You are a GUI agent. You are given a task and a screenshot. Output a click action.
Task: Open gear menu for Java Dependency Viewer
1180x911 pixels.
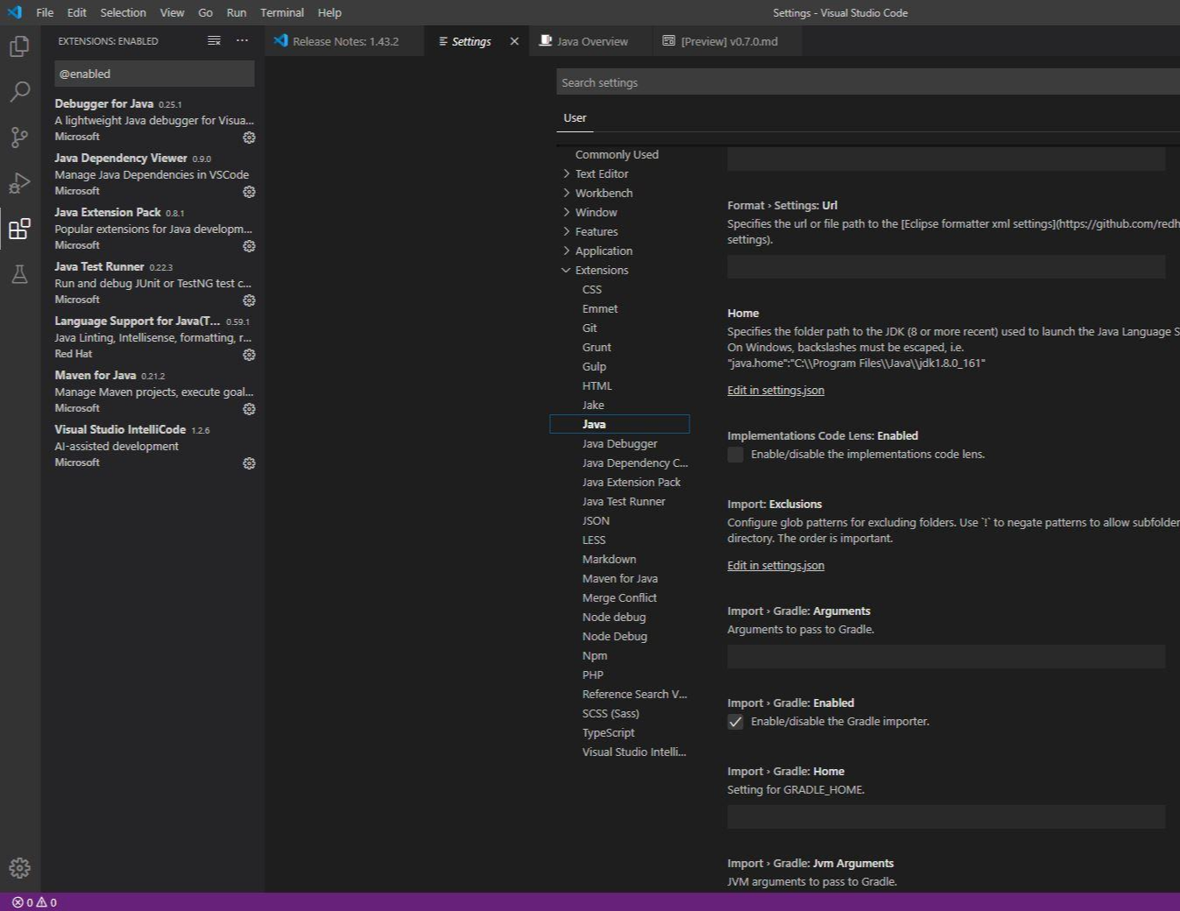[249, 192]
